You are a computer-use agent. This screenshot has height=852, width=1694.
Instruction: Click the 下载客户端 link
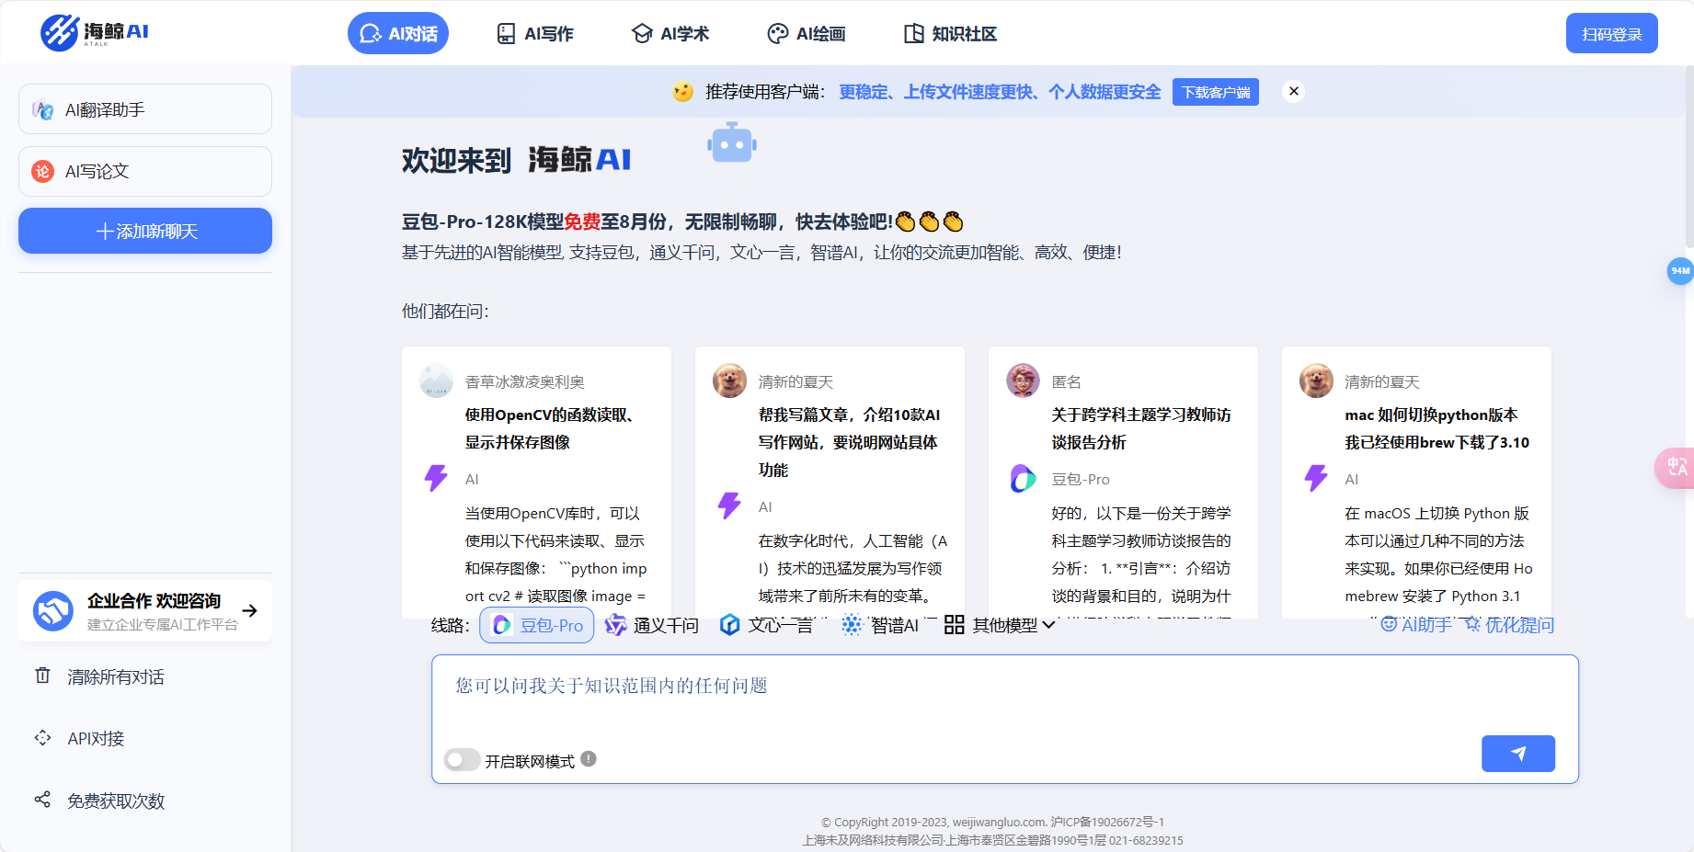pyautogui.click(x=1215, y=92)
